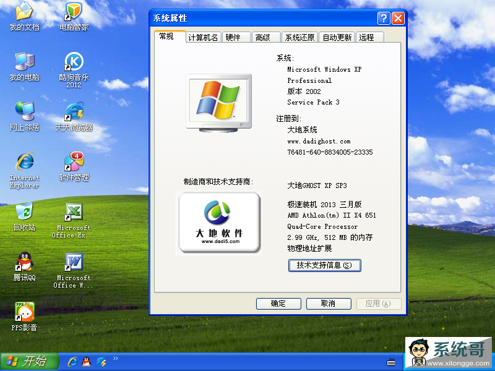Screen dimensions: 495x371
Task: Click the help question mark button
Action: click(x=384, y=19)
